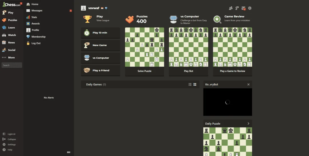309x156 pixels.
Task: Click the Play Bot button
Action: pyautogui.click(x=188, y=71)
